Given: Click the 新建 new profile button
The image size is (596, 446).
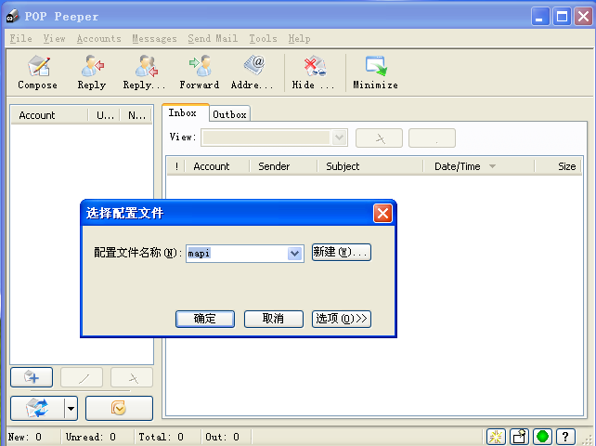Looking at the screenshot, I should click(341, 252).
